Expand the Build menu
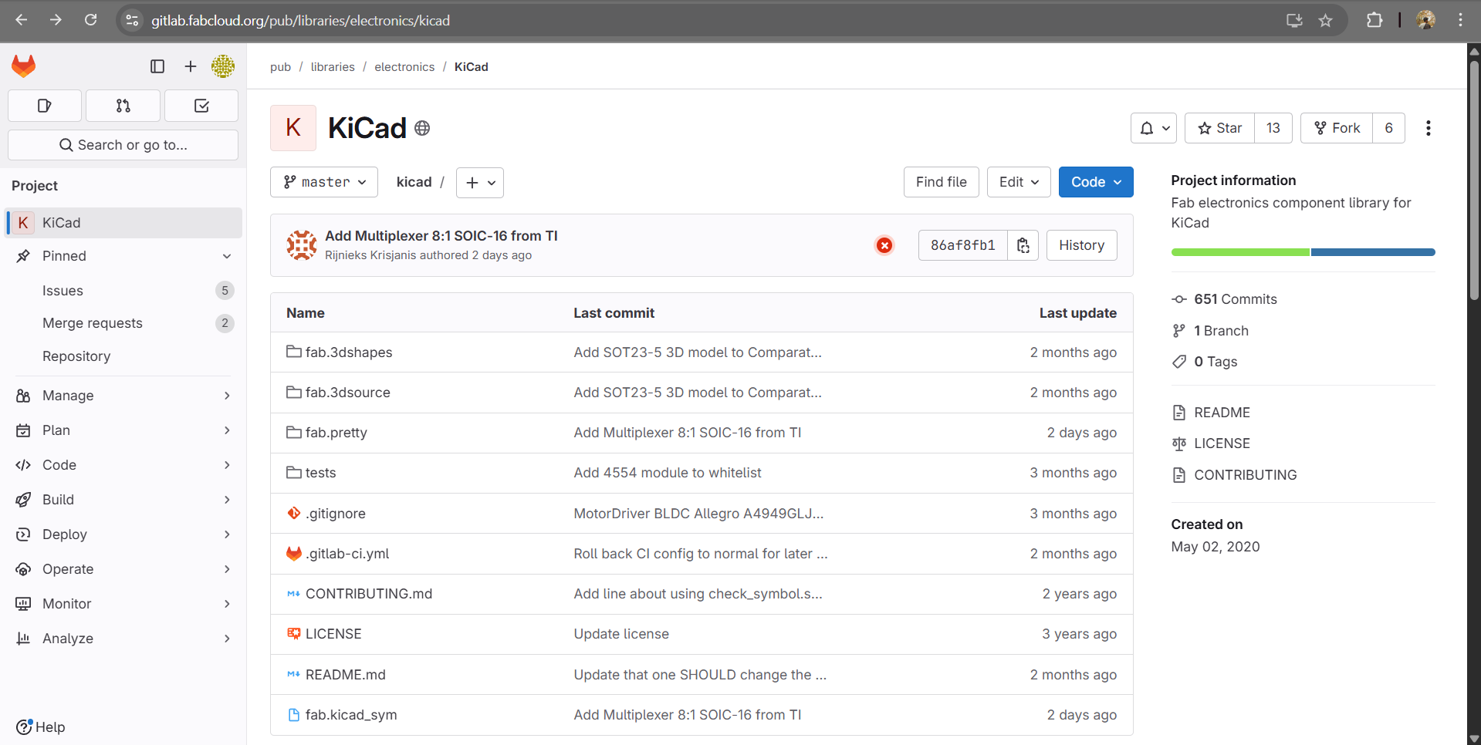The image size is (1481, 745). (x=123, y=500)
